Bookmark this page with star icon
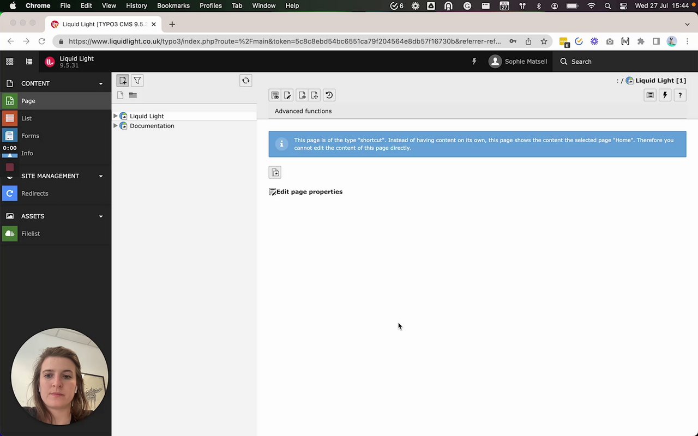698x436 pixels. [544, 41]
